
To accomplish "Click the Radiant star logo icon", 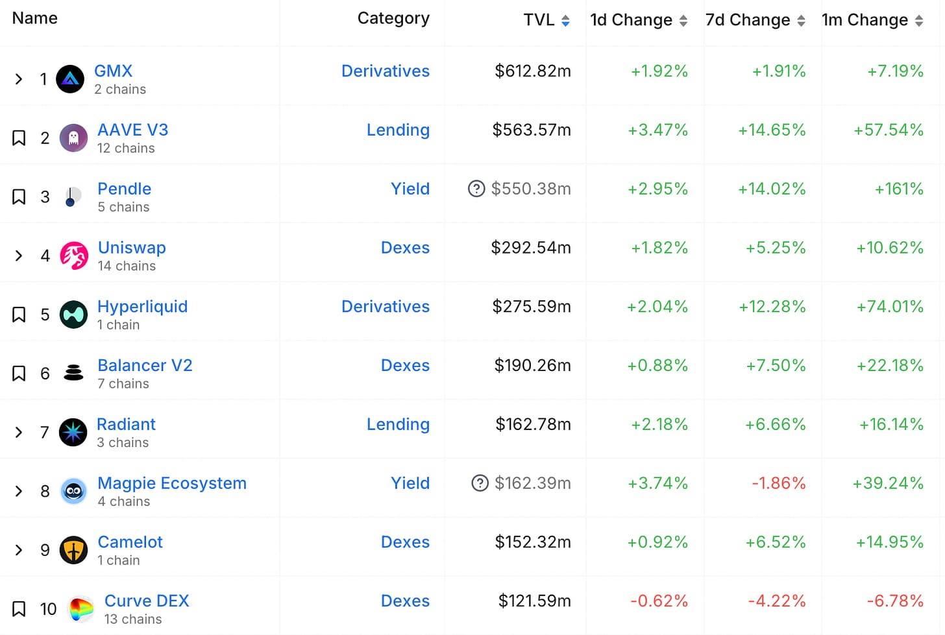I will [73, 433].
